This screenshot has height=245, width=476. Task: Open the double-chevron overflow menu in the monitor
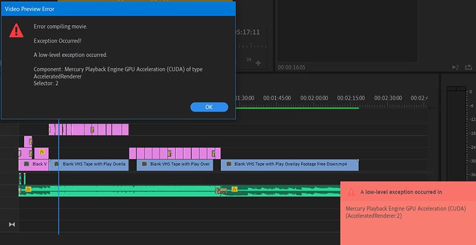tap(249, 59)
